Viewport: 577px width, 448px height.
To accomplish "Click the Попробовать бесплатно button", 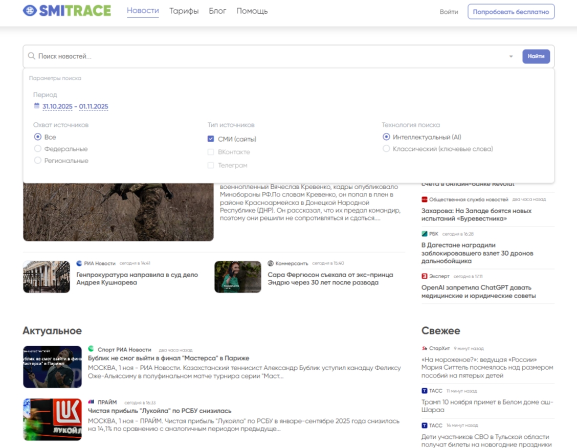I will point(511,11).
